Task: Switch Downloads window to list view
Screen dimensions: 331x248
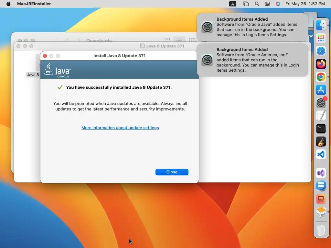Action: pos(179,40)
